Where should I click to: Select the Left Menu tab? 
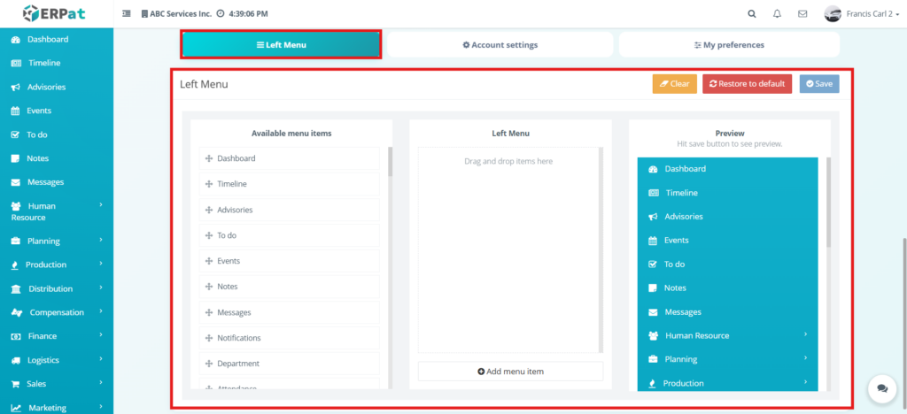point(281,44)
